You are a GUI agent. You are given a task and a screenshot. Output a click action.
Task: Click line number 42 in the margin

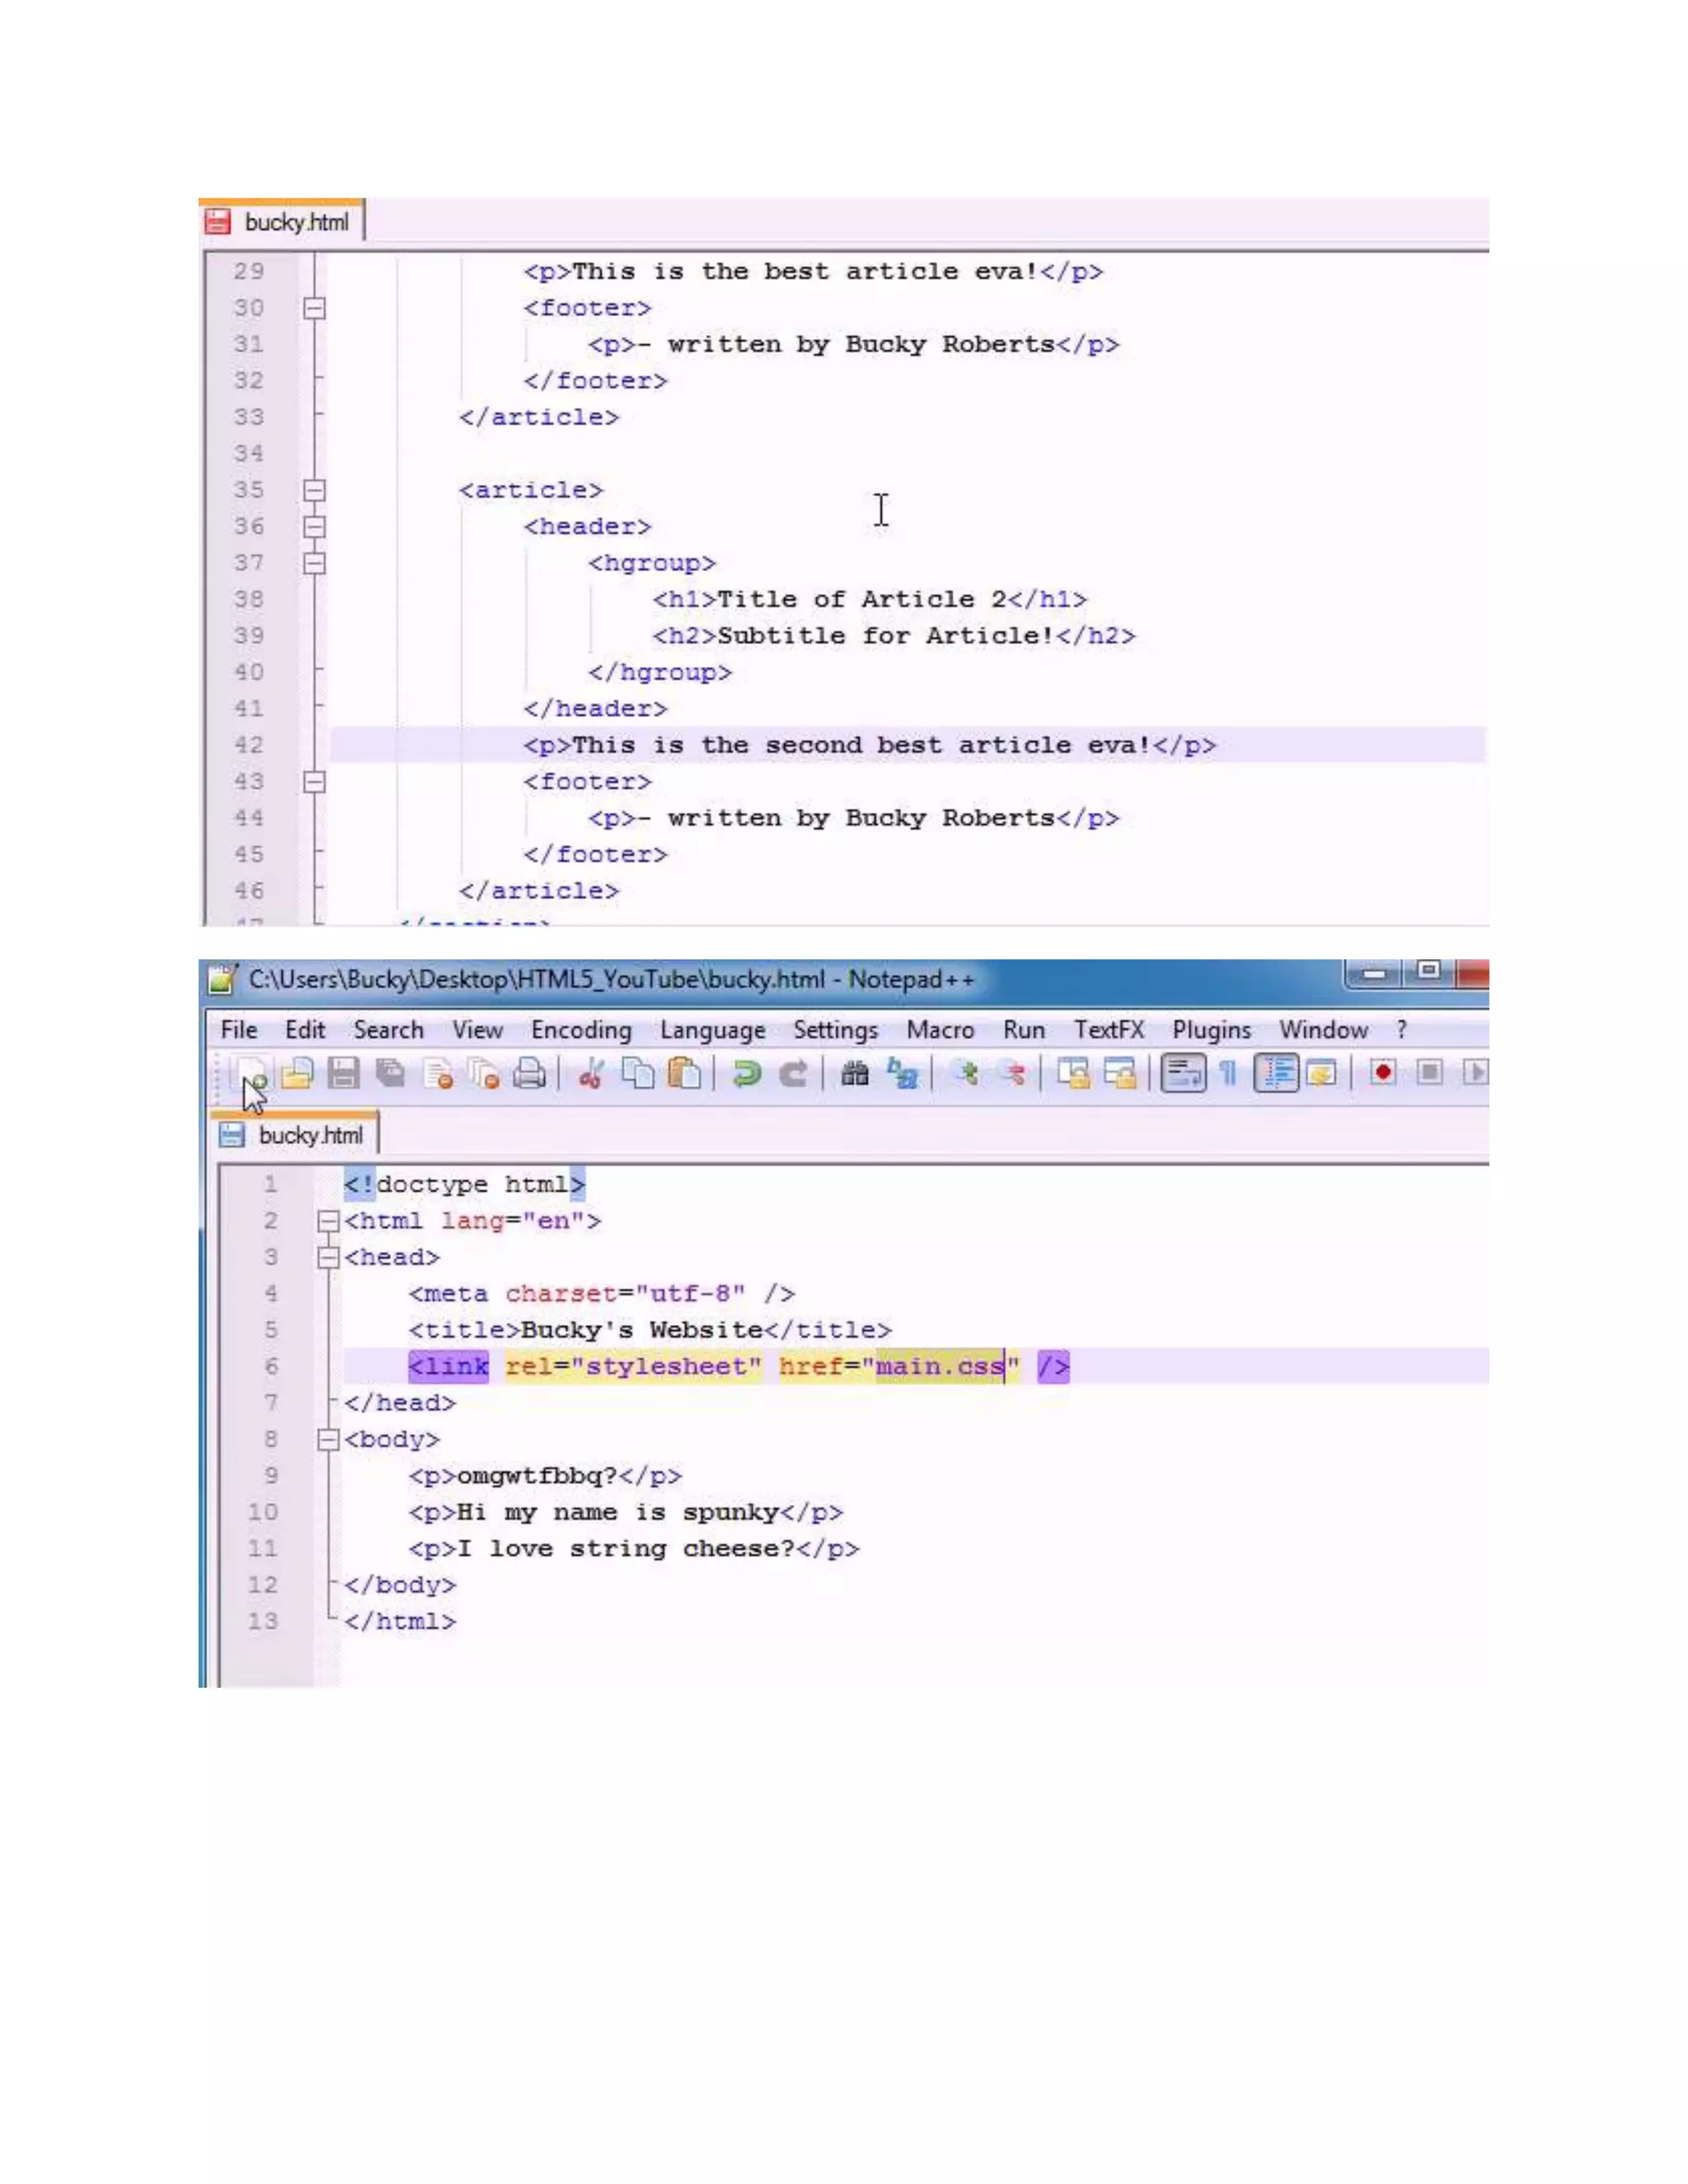249,745
